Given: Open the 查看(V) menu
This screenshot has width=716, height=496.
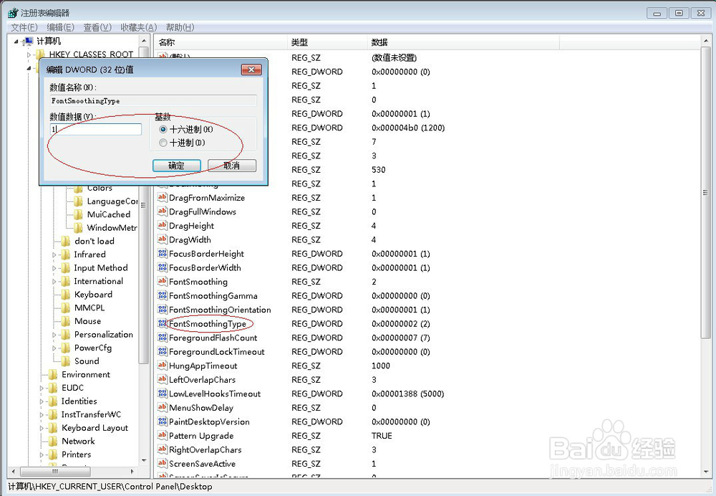Looking at the screenshot, I should [97, 27].
